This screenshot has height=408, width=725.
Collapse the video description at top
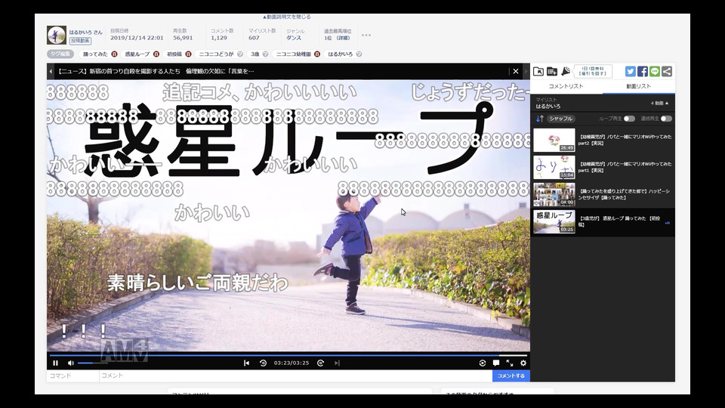287,17
